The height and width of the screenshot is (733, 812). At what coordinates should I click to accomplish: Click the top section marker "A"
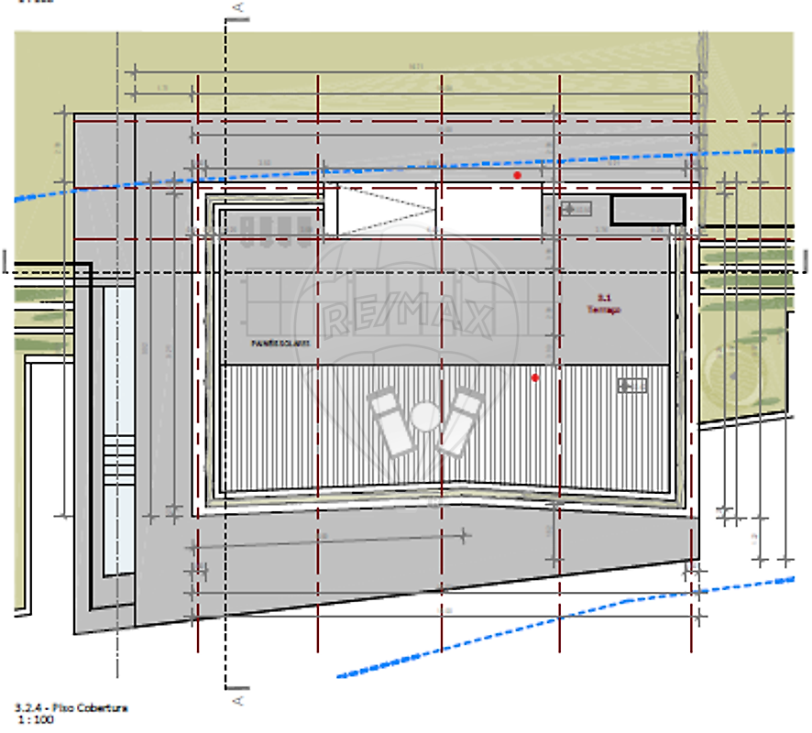[x=238, y=7]
